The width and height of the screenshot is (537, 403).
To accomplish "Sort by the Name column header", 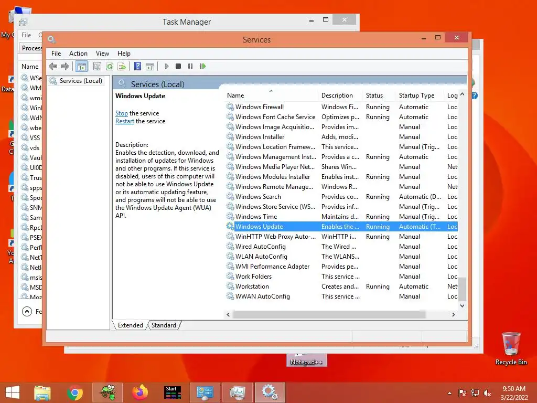I will [x=271, y=96].
